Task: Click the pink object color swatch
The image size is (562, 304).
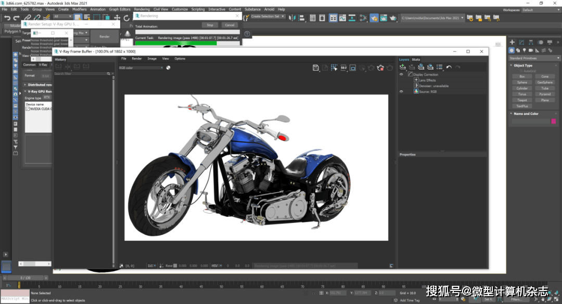Action: (x=553, y=122)
